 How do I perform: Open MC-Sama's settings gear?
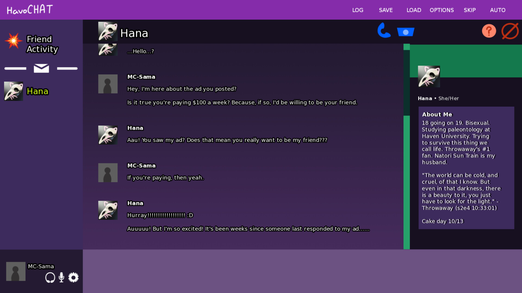(x=73, y=277)
